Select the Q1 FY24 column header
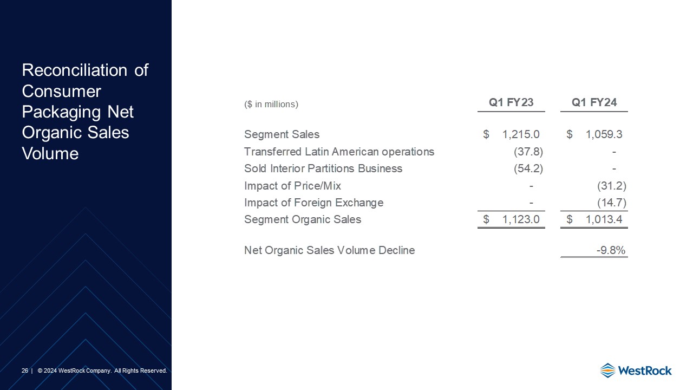 tap(594, 103)
